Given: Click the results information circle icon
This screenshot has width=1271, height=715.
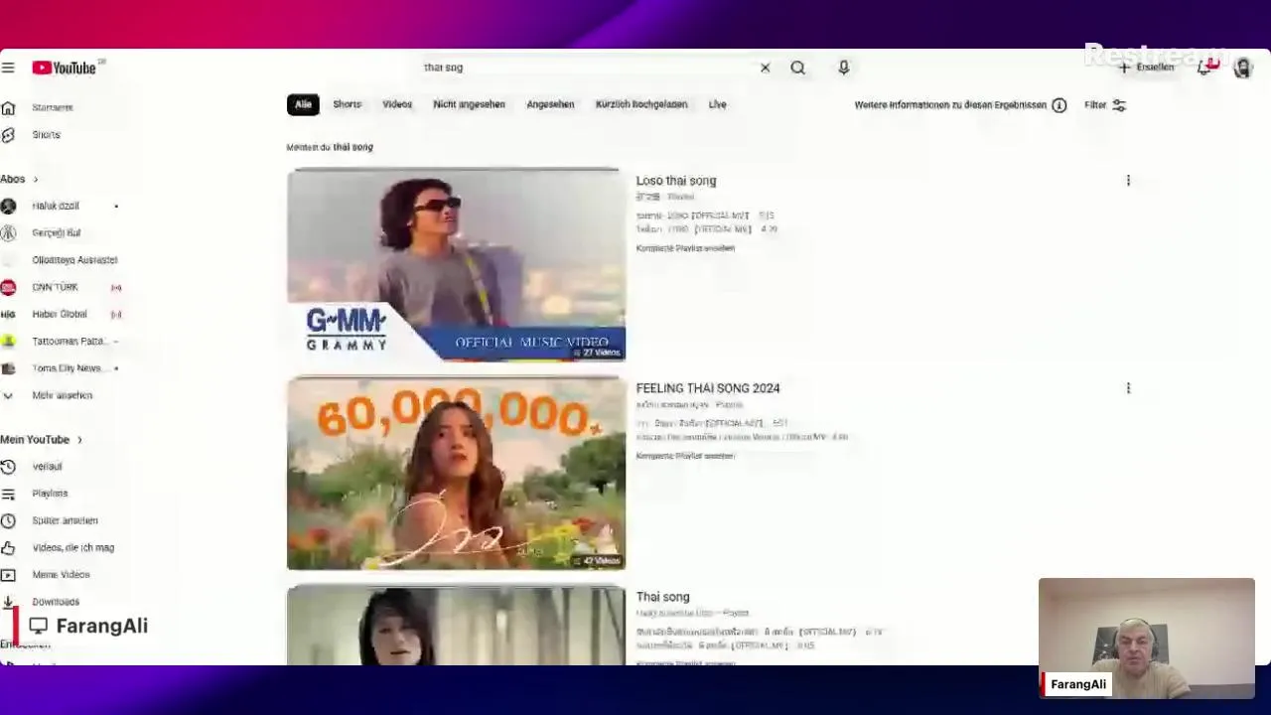Looking at the screenshot, I should click(x=1059, y=105).
